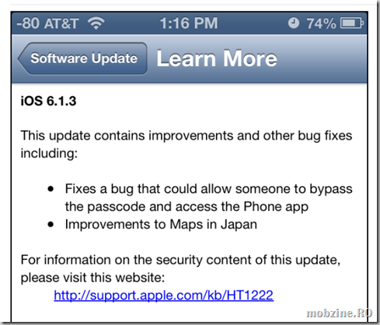The image size is (380, 325).
Task: Open the support.apple.com/kb/HT1222 link
Action: (164, 296)
